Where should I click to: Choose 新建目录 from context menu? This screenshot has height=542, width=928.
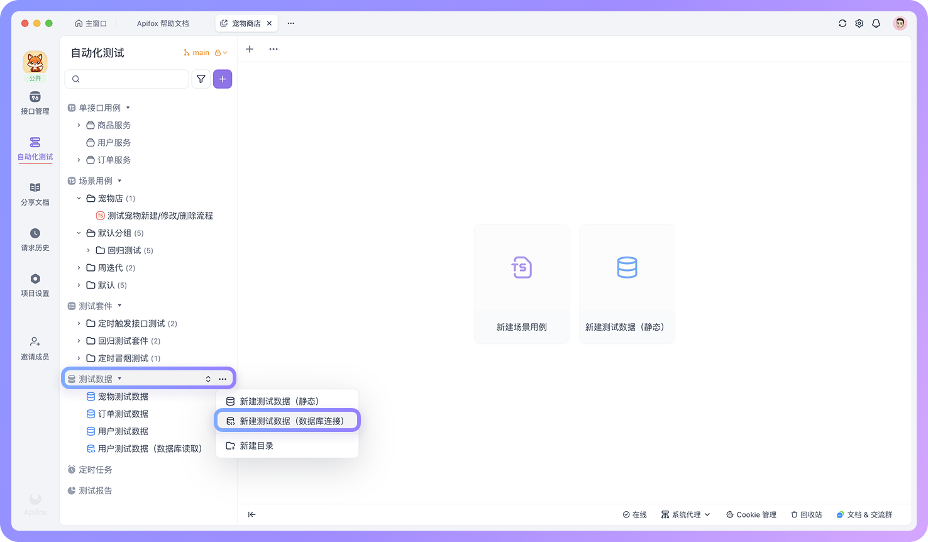tap(287, 446)
